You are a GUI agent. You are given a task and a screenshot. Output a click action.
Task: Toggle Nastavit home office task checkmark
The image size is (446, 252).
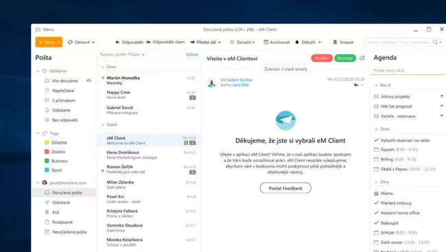point(376,213)
